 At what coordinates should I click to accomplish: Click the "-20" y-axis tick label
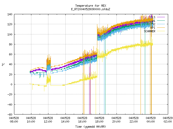[10, 94]
